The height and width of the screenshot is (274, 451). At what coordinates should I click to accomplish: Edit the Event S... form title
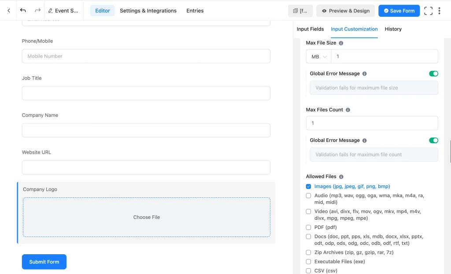tap(63, 11)
